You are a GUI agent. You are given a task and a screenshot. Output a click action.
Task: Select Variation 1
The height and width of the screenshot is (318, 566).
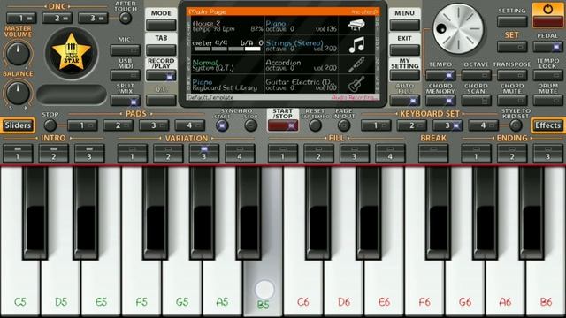(x=133, y=153)
